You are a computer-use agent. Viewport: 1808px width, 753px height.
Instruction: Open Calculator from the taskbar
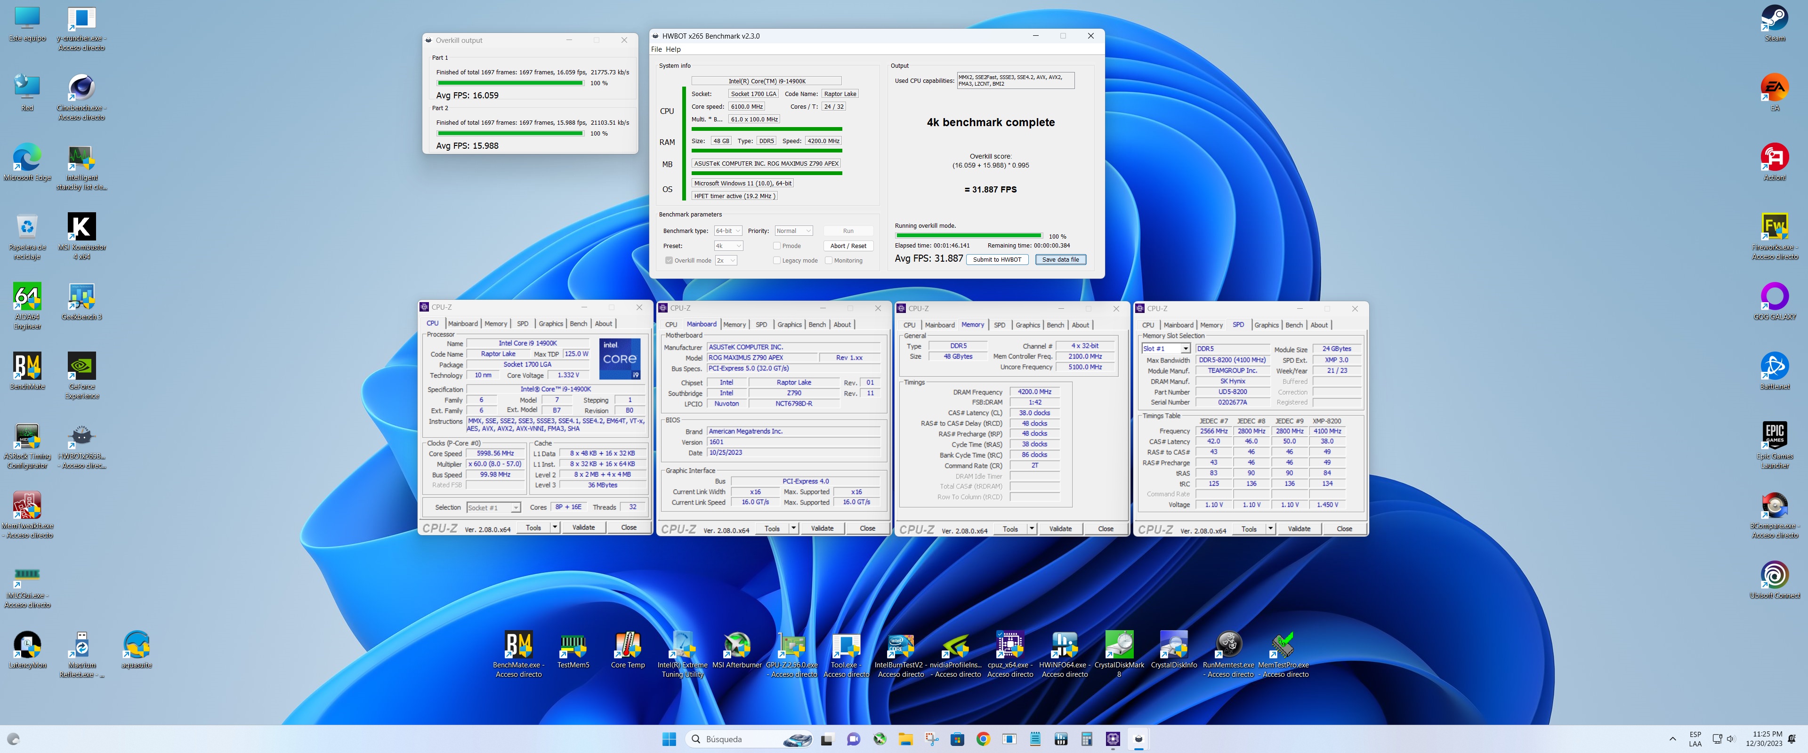(x=1087, y=739)
